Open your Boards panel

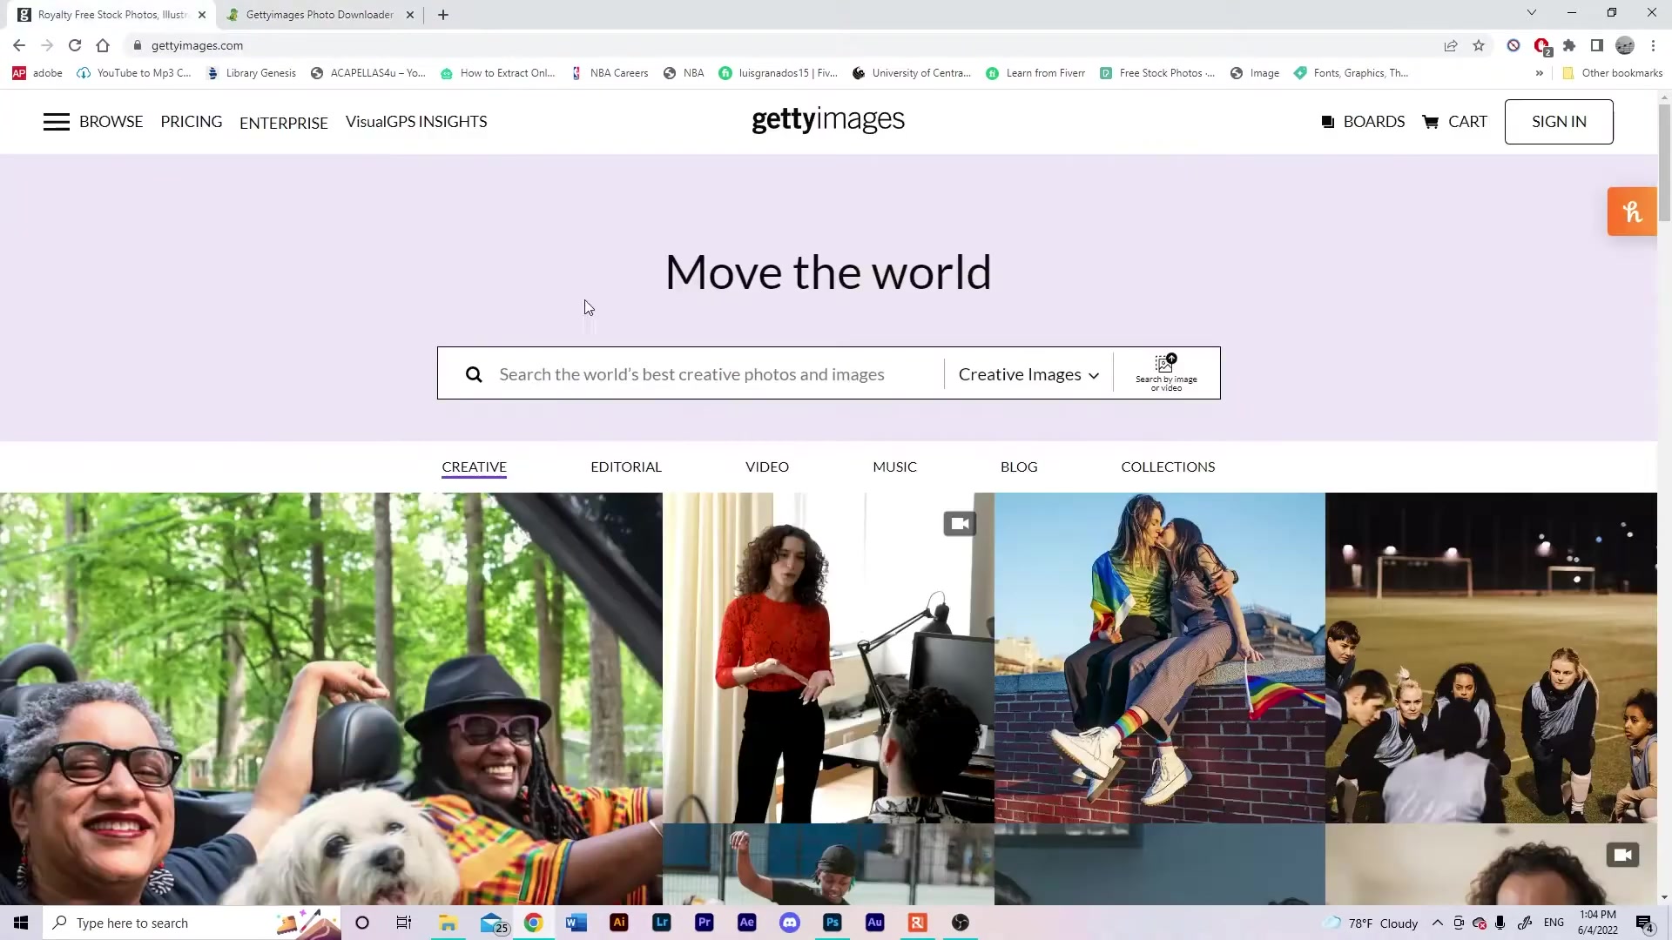(1363, 122)
